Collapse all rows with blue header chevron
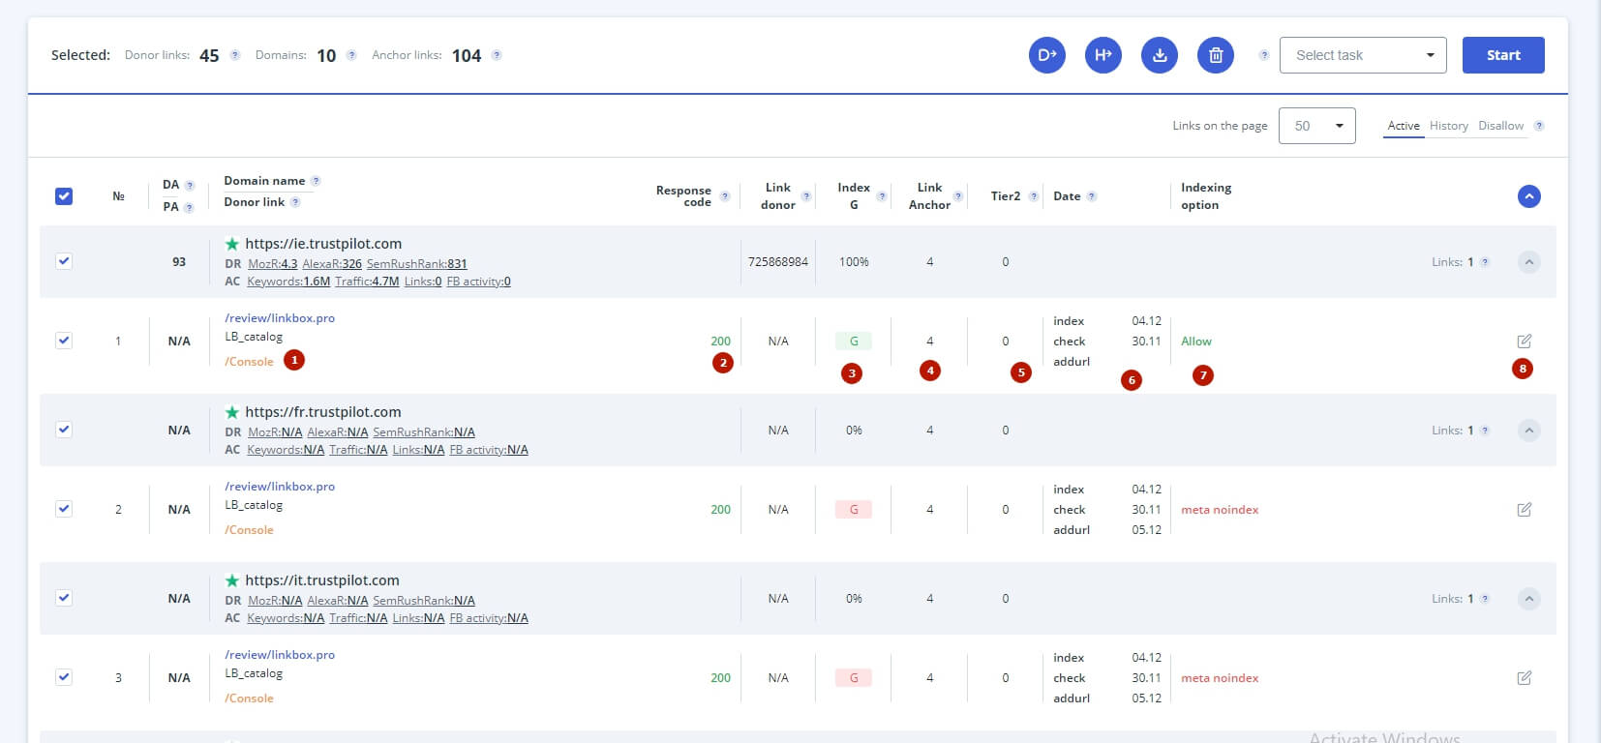Viewport: 1601px width, 743px height. point(1529,196)
